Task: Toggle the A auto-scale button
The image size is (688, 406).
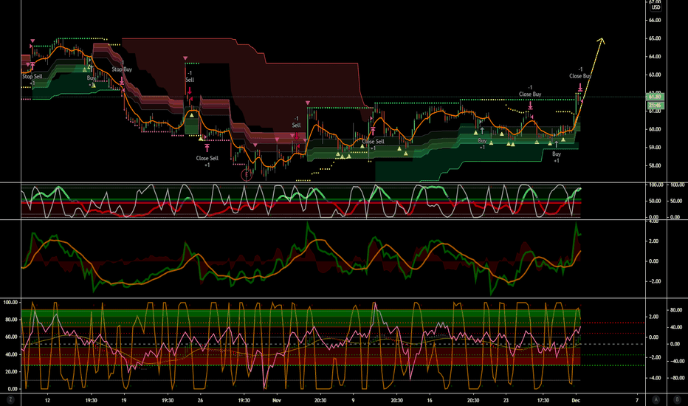Action: 656,400
